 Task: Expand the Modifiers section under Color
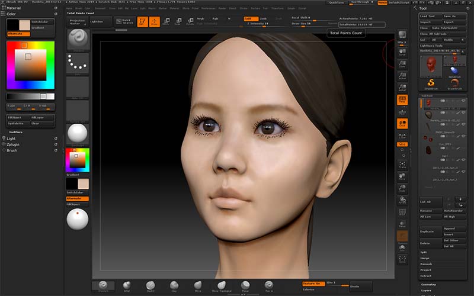(16, 132)
